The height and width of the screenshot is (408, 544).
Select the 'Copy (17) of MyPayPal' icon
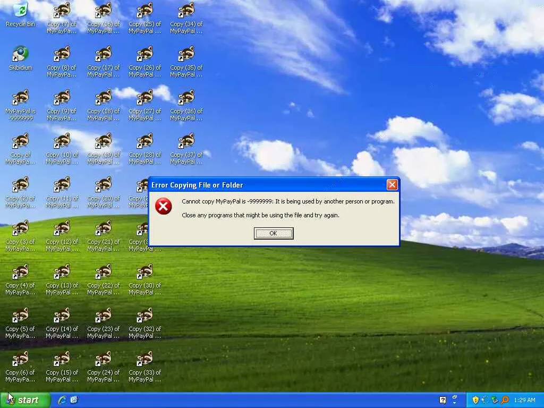coord(104,62)
